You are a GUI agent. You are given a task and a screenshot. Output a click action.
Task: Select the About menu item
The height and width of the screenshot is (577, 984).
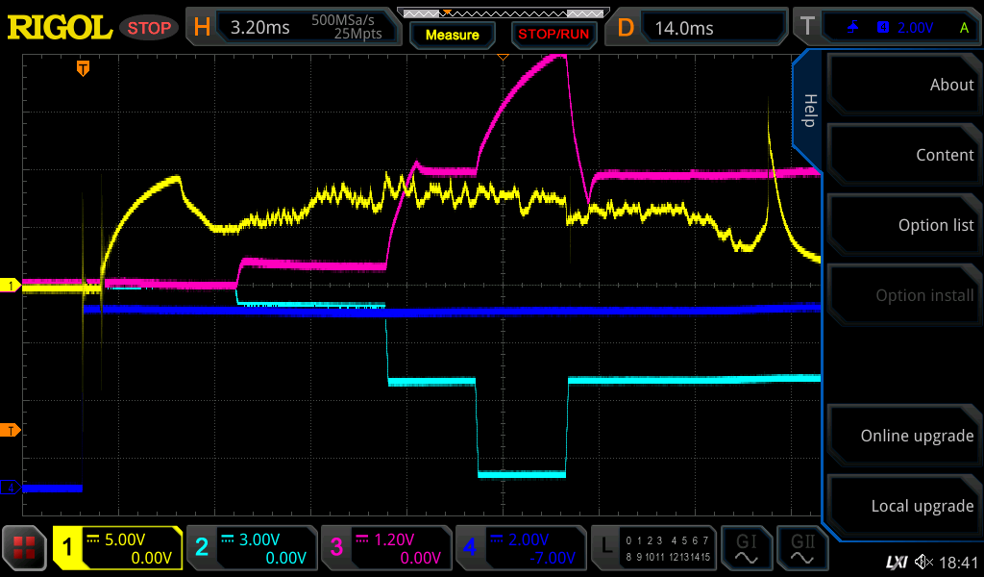pos(904,85)
